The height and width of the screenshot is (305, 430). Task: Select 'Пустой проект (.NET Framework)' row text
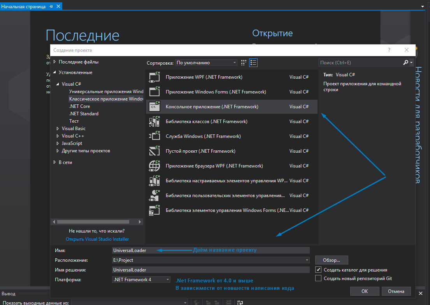pyautogui.click(x=200, y=151)
